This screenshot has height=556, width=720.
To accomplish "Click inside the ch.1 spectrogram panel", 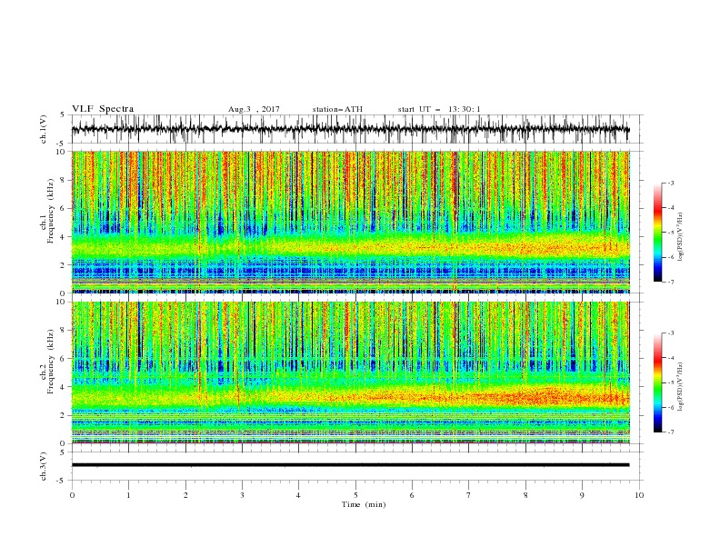I will click(351, 222).
